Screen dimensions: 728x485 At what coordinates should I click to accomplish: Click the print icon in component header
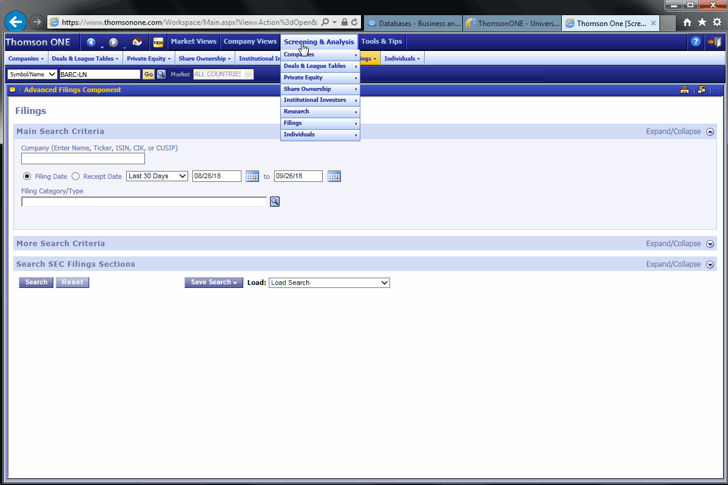pos(684,90)
